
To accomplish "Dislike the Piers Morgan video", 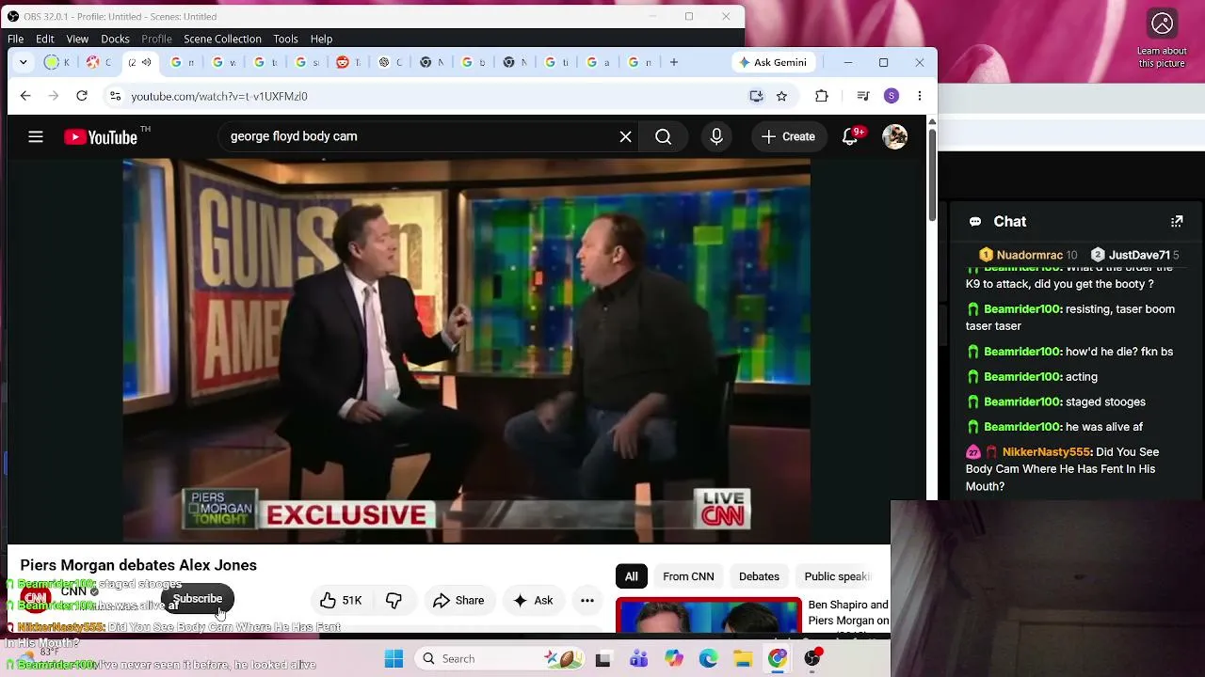I will pos(394,600).
